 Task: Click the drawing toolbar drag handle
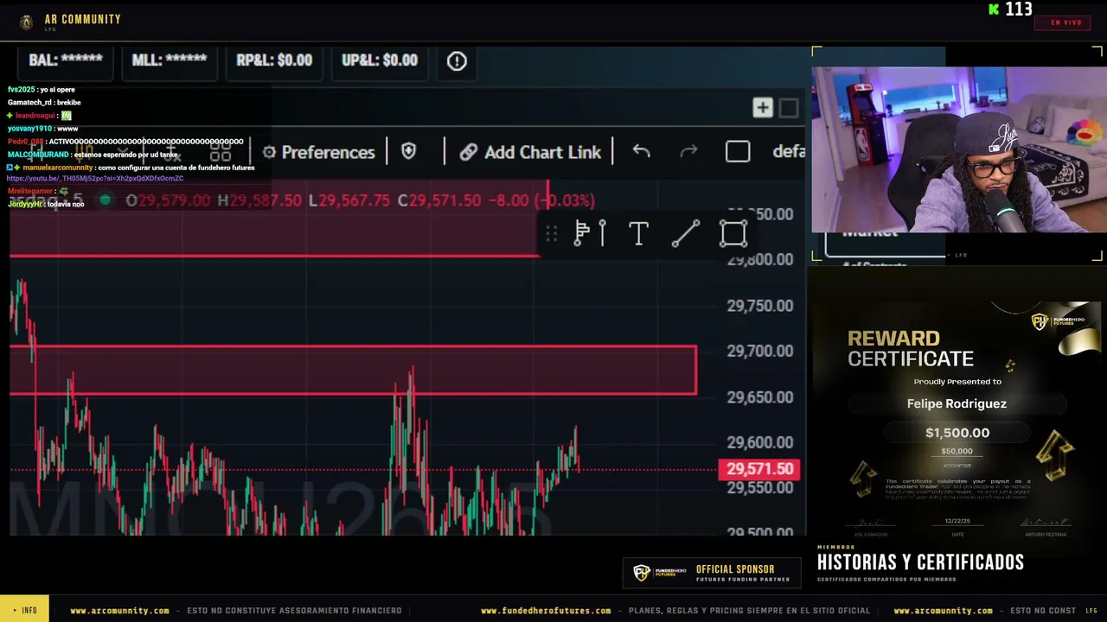[x=551, y=233]
